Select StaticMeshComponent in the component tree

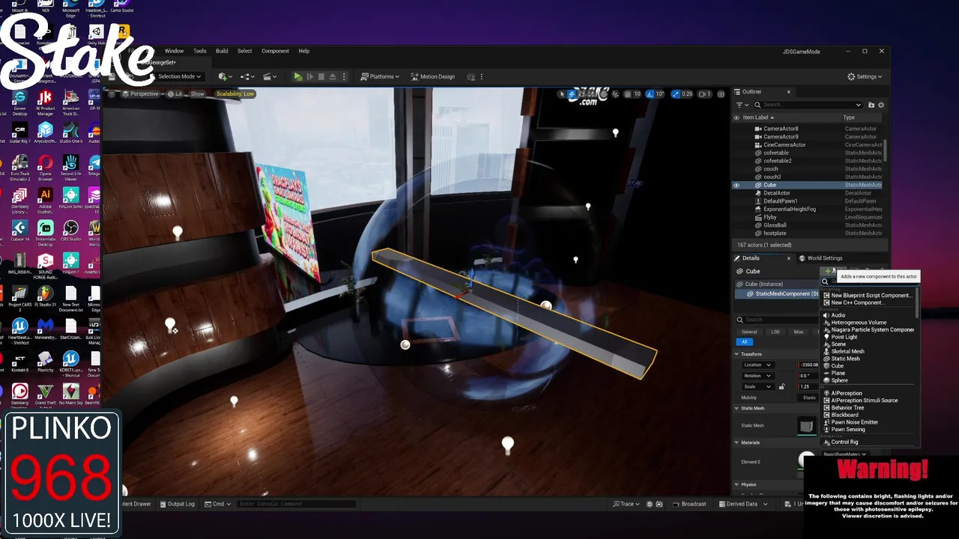coord(782,293)
